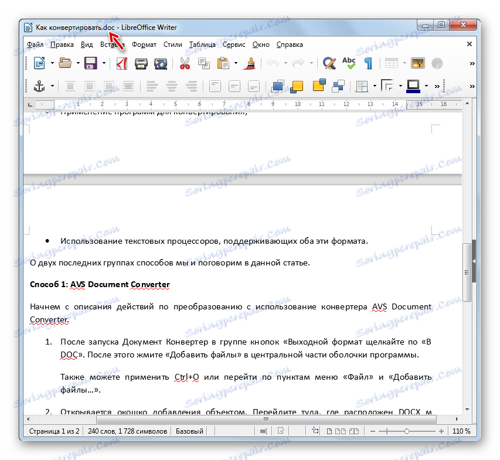Image resolution: width=500 pixels, height=460 pixels.
Task: Click the Undo arrow icon
Action: [273, 63]
